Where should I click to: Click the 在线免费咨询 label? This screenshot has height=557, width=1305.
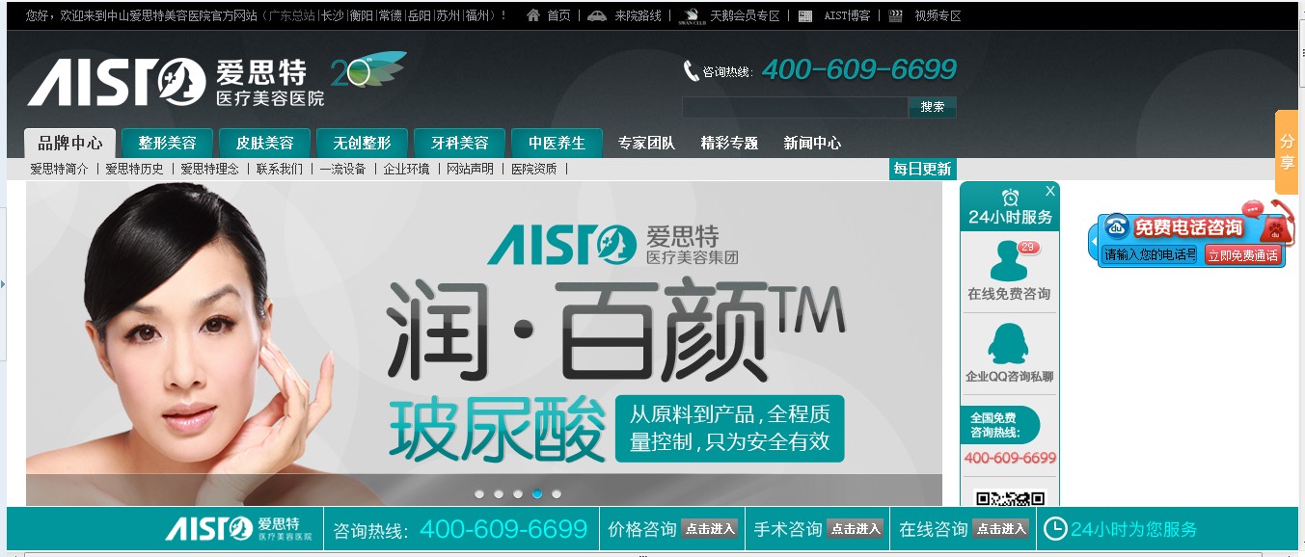[x=1009, y=294]
